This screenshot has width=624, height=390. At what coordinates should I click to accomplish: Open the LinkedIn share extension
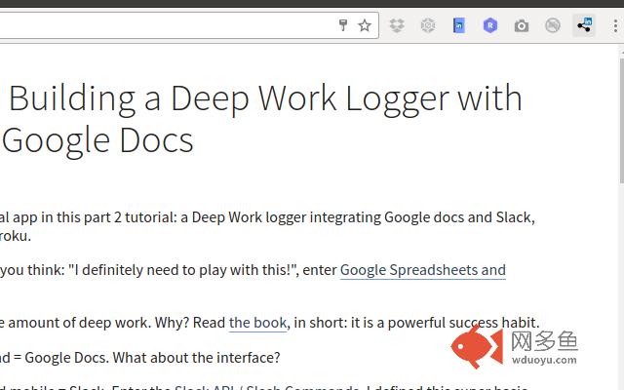click(x=584, y=26)
